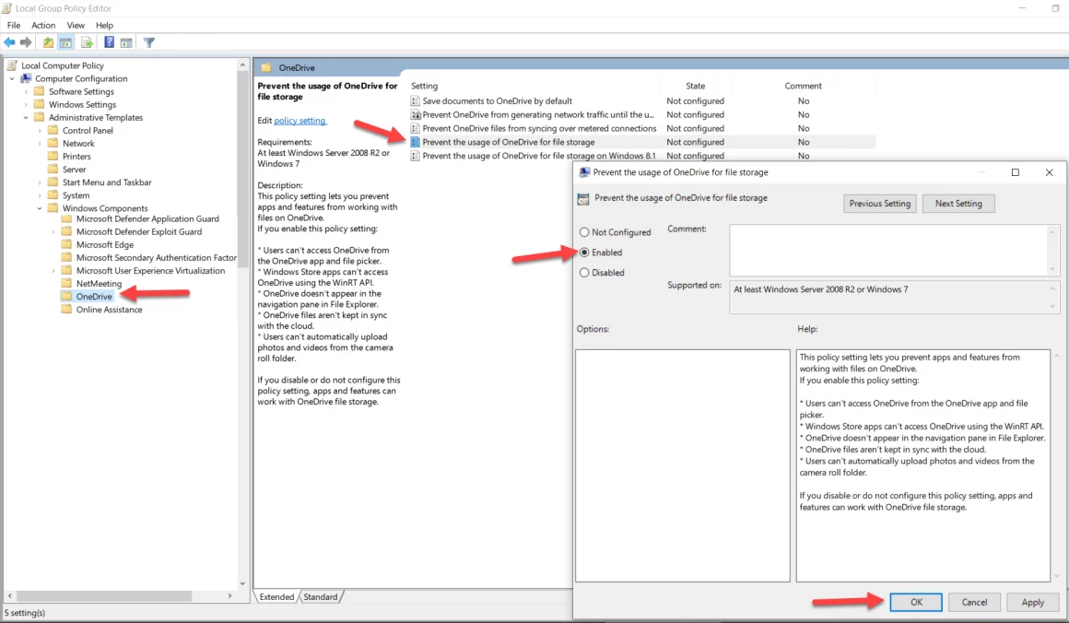Viewport: 1069px width, 623px height.
Task: Click the icon for the 'on Windows 8.1' policy row
Action: pos(416,156)
